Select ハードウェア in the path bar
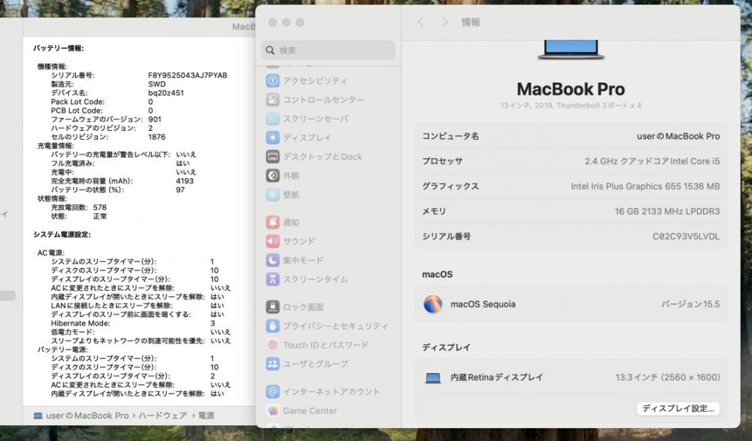The width and height of the screenshot is (752, 441). (x=162, y=415)
